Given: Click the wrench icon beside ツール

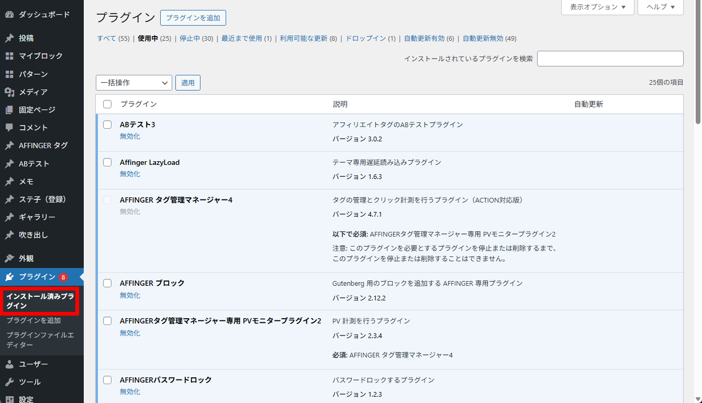Looking at the screenshot, I should [x=9, y=382].
